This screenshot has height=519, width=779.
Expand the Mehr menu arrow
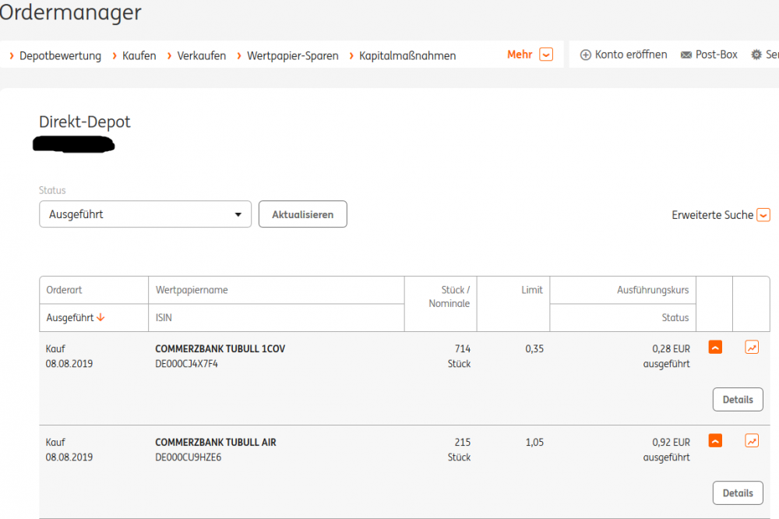(x=546, y=55)
